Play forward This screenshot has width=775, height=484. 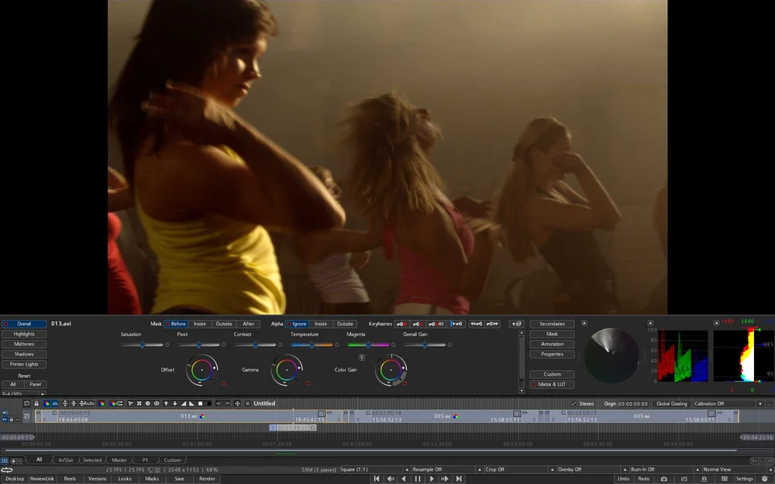pyautogui.click(x=432, y=479)
